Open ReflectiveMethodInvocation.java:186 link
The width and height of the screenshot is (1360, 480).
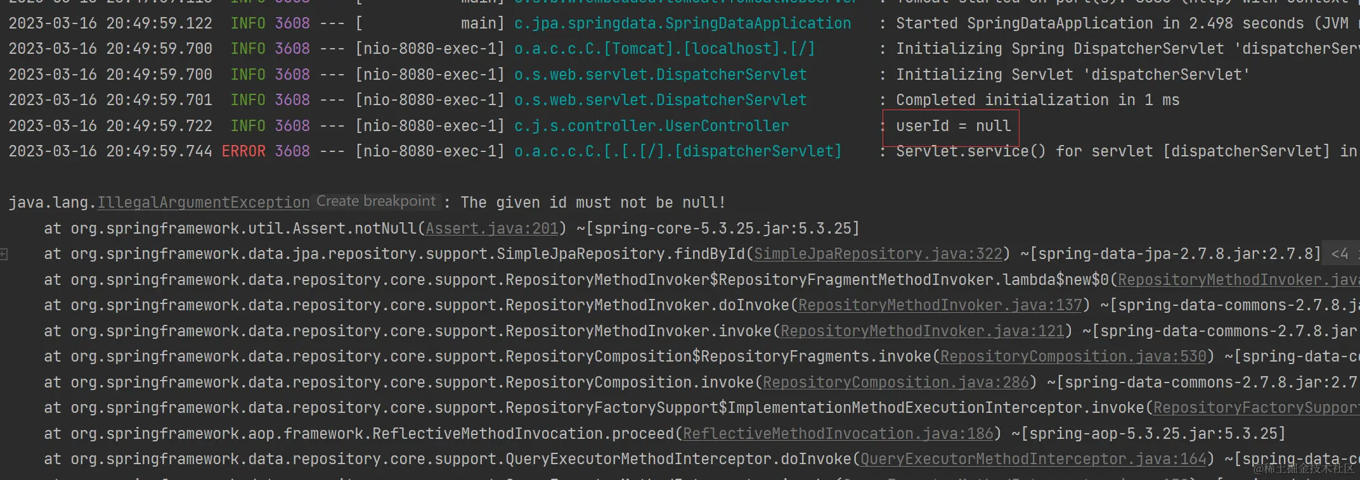tap(838, 434)
